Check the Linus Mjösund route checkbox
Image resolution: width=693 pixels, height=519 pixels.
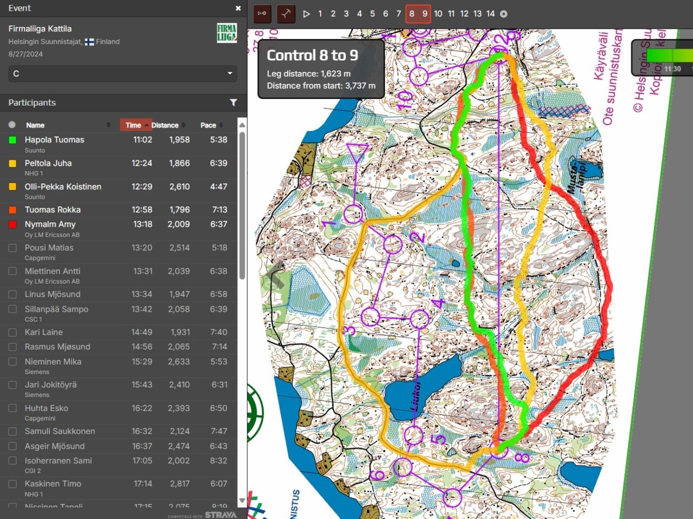pyautogui.click(x=12, y=294)
